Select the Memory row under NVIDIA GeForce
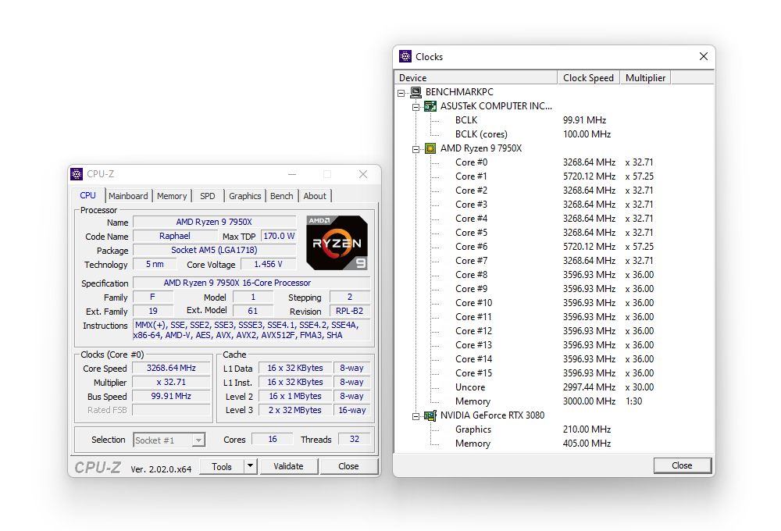Image resolution: width=781 pixels, height=531 pixels. coord(555,444)
